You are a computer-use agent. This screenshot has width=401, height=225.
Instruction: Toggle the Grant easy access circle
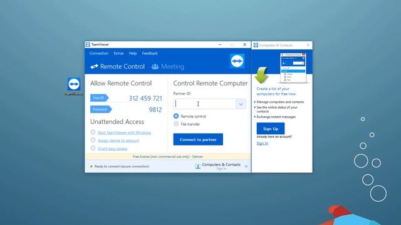pos(93,148)
